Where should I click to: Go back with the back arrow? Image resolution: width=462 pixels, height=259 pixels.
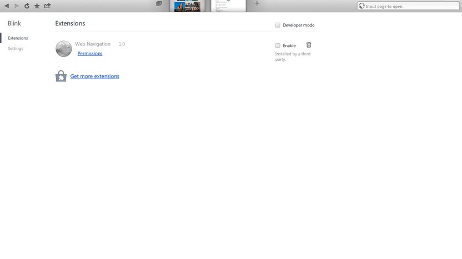click(7, 6)
